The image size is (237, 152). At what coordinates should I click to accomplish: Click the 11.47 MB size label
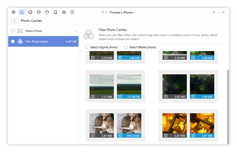pyautogui.click(x=71, y=42)
